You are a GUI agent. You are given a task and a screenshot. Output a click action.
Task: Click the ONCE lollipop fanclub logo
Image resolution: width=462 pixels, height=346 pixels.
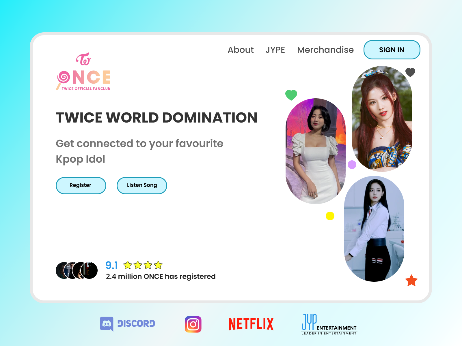click(x=83, y=72)
